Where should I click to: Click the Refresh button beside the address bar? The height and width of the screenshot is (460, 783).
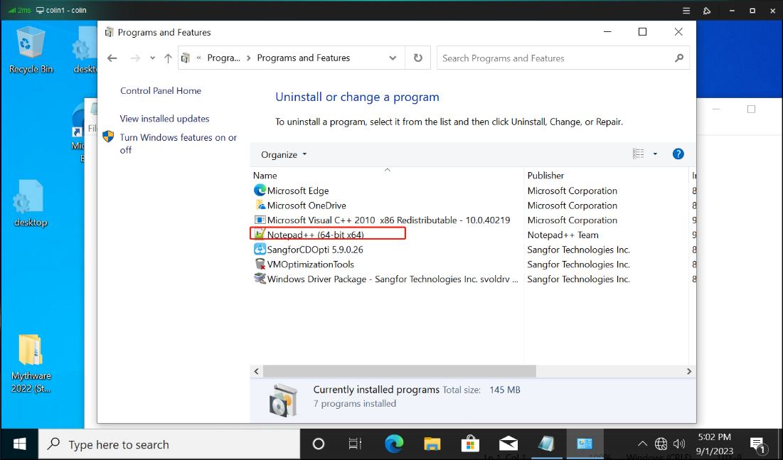pos(417,58)
